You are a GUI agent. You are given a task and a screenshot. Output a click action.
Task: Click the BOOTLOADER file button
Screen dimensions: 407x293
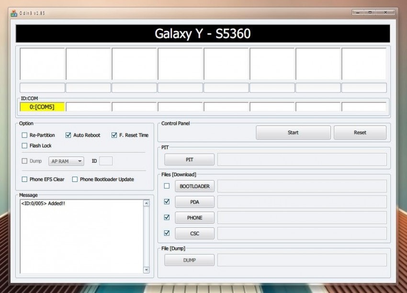[x=195, y=186]
